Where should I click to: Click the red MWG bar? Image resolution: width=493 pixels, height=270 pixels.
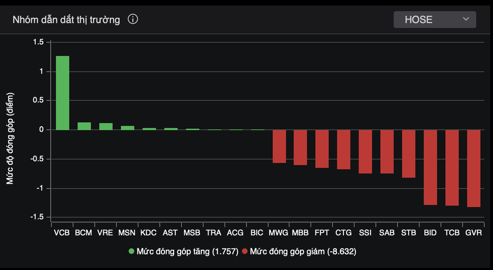(x=279, y=146)
